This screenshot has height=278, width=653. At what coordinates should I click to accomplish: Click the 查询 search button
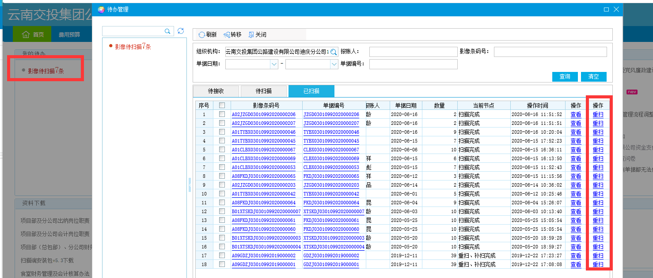coord(565,77)
